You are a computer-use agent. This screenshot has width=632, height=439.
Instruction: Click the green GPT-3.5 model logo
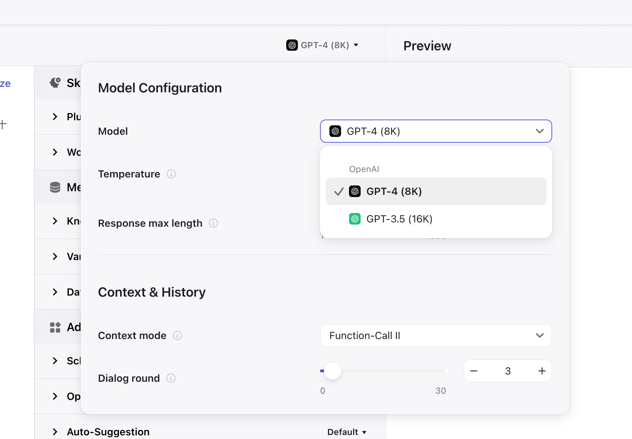click(x=355, y=219)
